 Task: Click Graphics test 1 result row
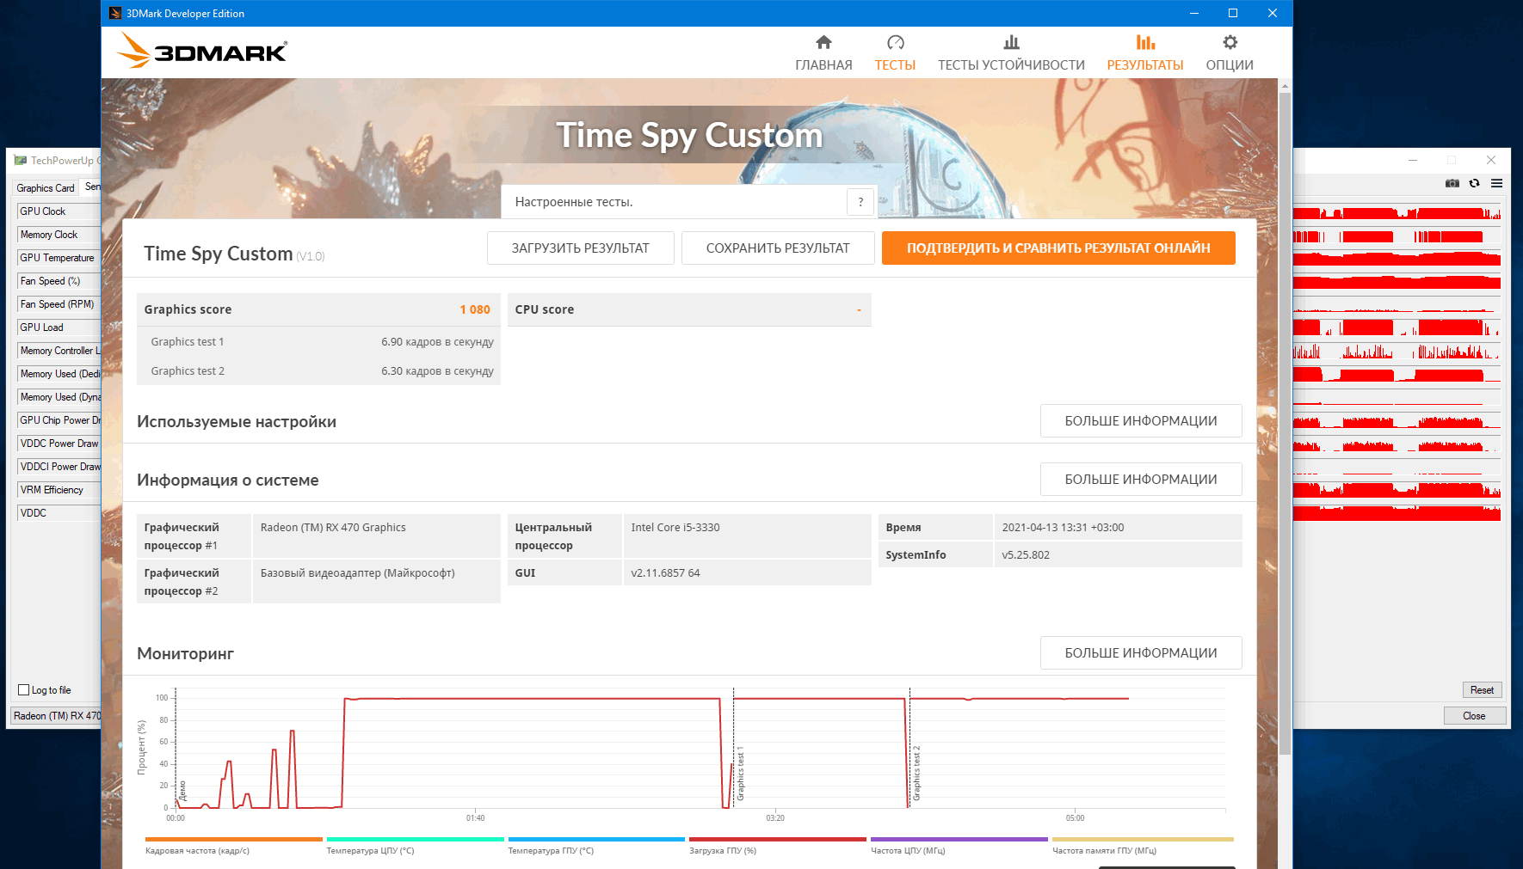(x=318, y=341)
